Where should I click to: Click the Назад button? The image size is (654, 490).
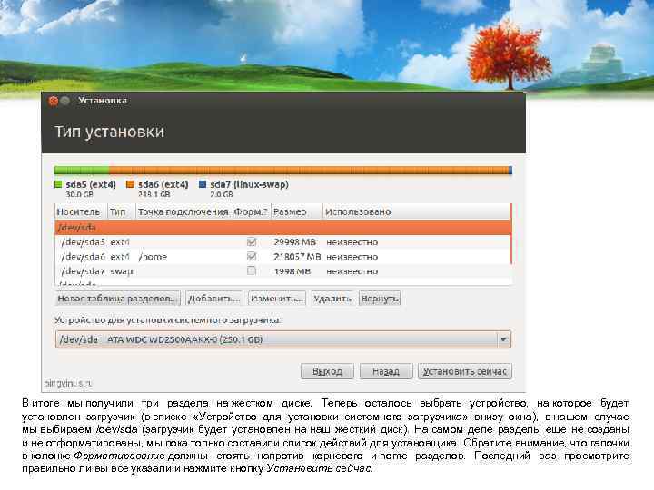(386, 371)
